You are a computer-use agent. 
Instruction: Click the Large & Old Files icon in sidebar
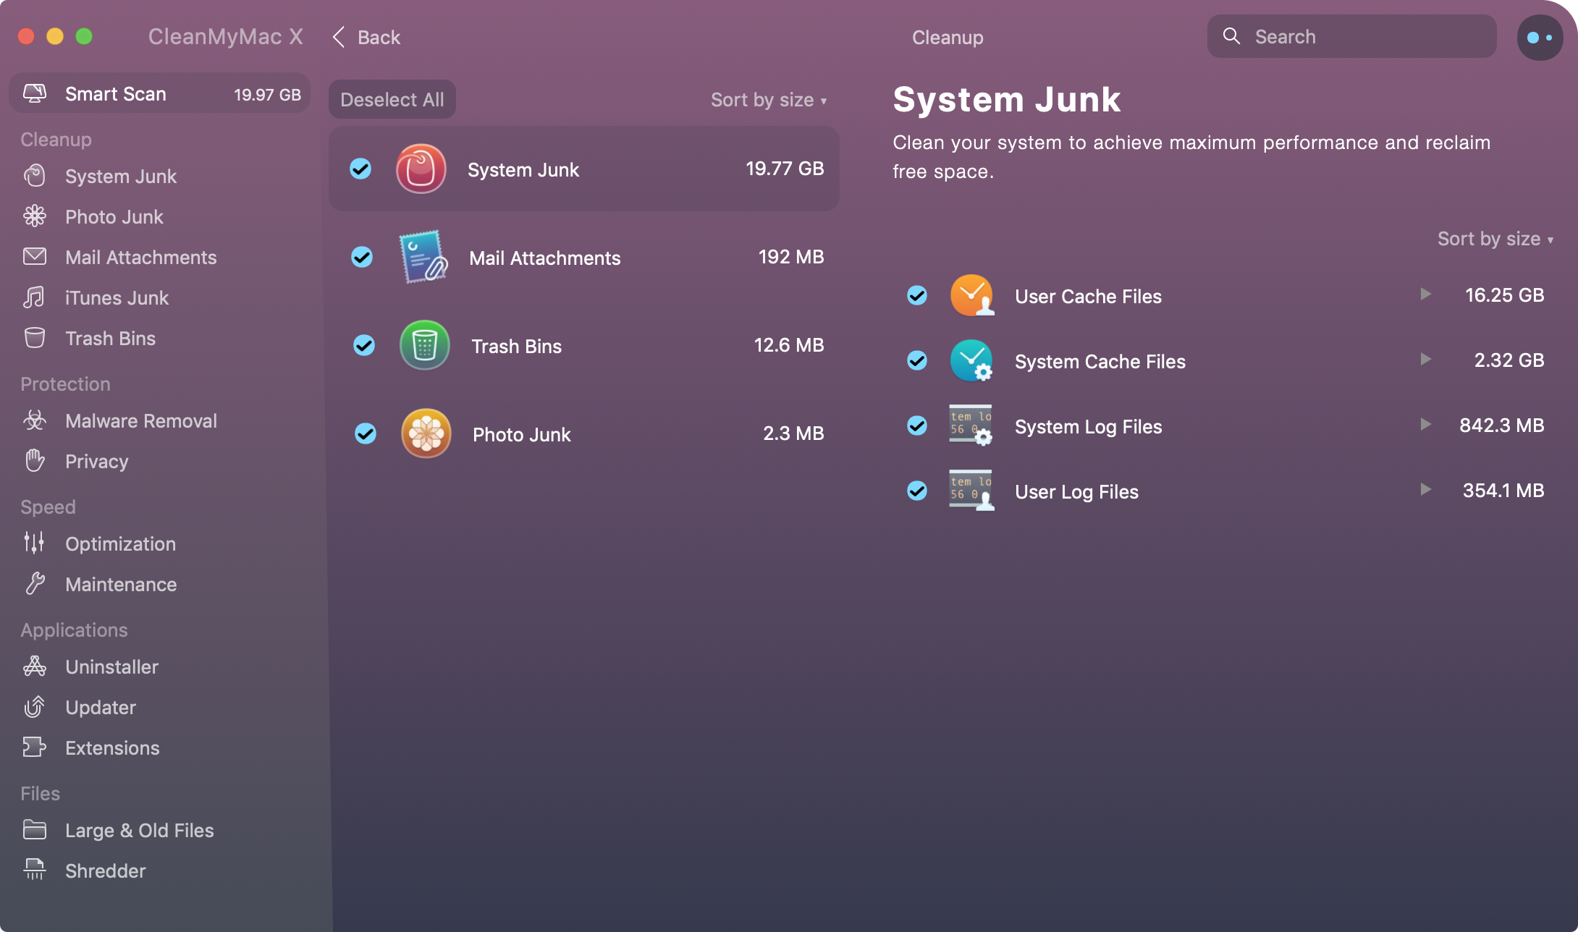click(37, 828)
